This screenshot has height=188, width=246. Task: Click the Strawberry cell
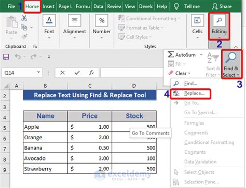(x=45, y=169)
